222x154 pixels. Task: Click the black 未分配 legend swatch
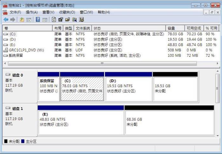(x=6, y=141)
